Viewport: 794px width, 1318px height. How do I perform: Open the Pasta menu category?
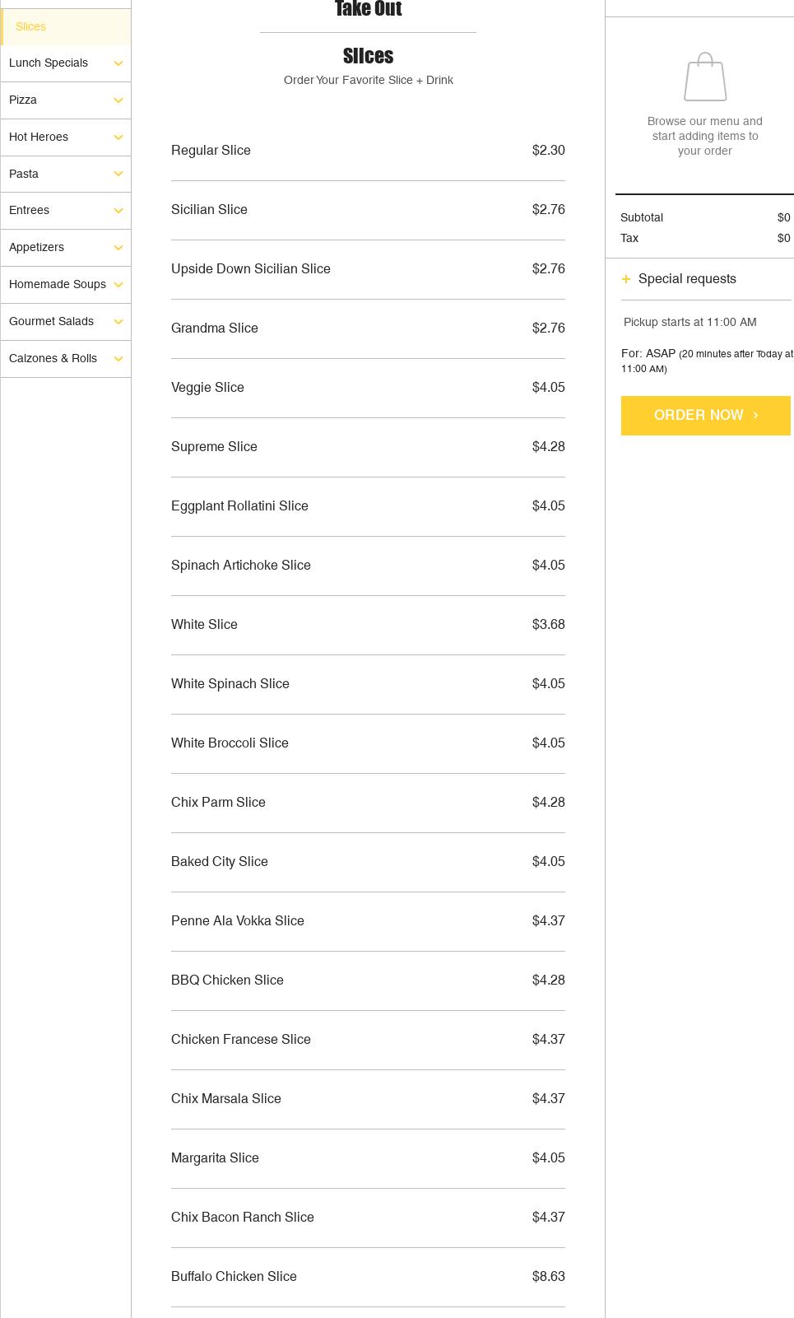click(x=24, y=174)
